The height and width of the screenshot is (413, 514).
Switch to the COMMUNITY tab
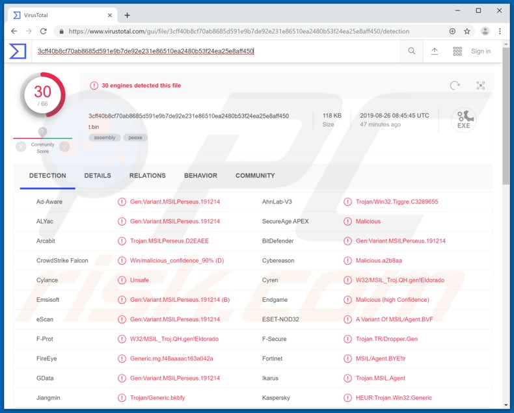pos(255,176)
